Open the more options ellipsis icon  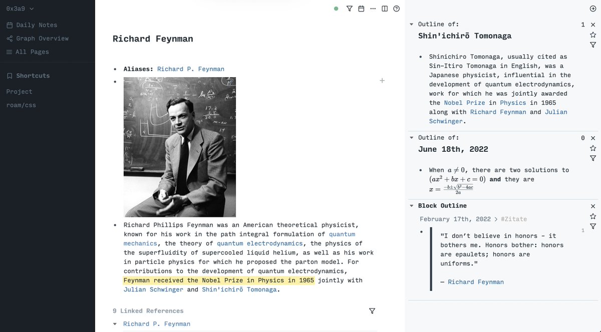pyautogui.click(x=373, y=9)
